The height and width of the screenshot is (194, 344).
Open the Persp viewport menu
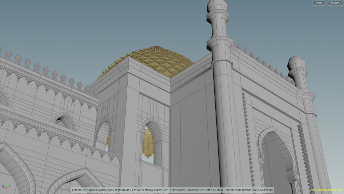coord(319,3)
